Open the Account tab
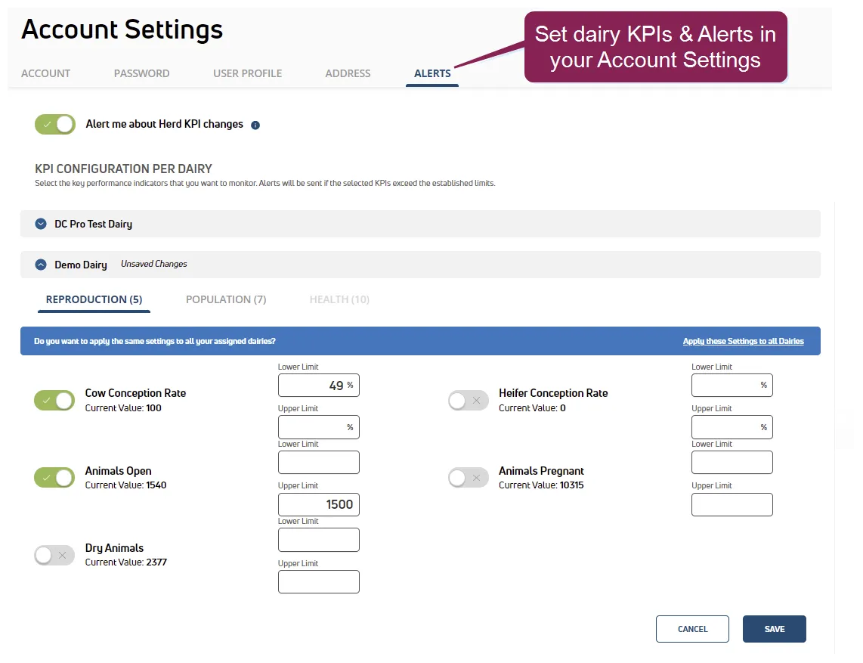Screen dimensions: 863x663 click(45, 73)
